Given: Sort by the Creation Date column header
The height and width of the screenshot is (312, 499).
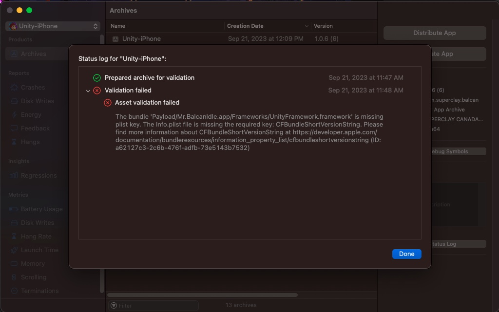Looking at the screenshot, I should point(245,26).
